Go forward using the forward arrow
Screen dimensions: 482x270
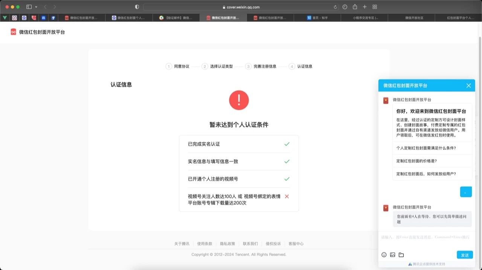click(x=55, y=7)
